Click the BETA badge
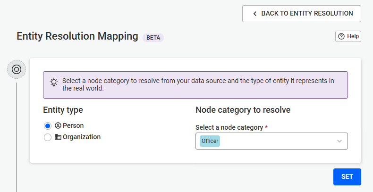 coord(153,38)
